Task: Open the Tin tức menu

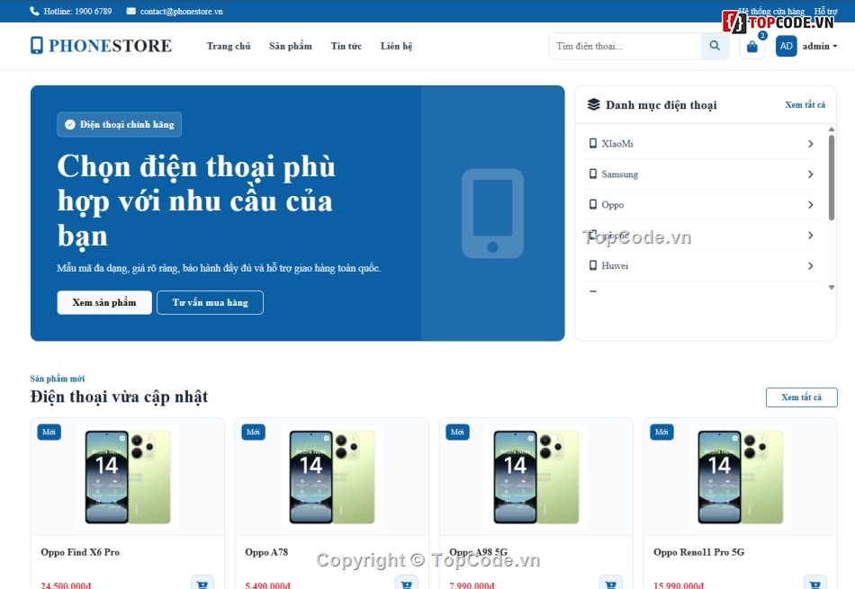Action: 346,47
